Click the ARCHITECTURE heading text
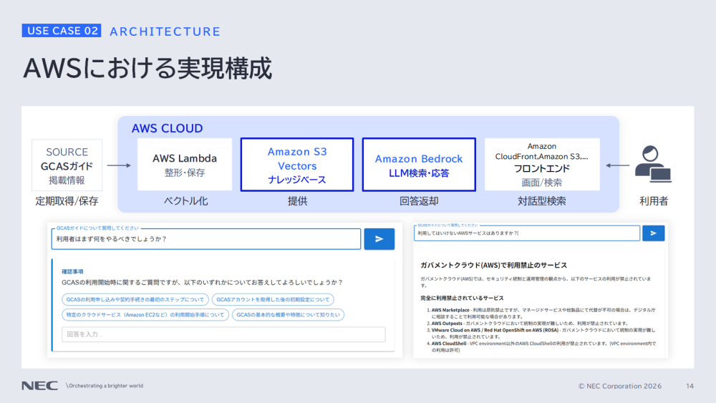 [x=165, y=31]
